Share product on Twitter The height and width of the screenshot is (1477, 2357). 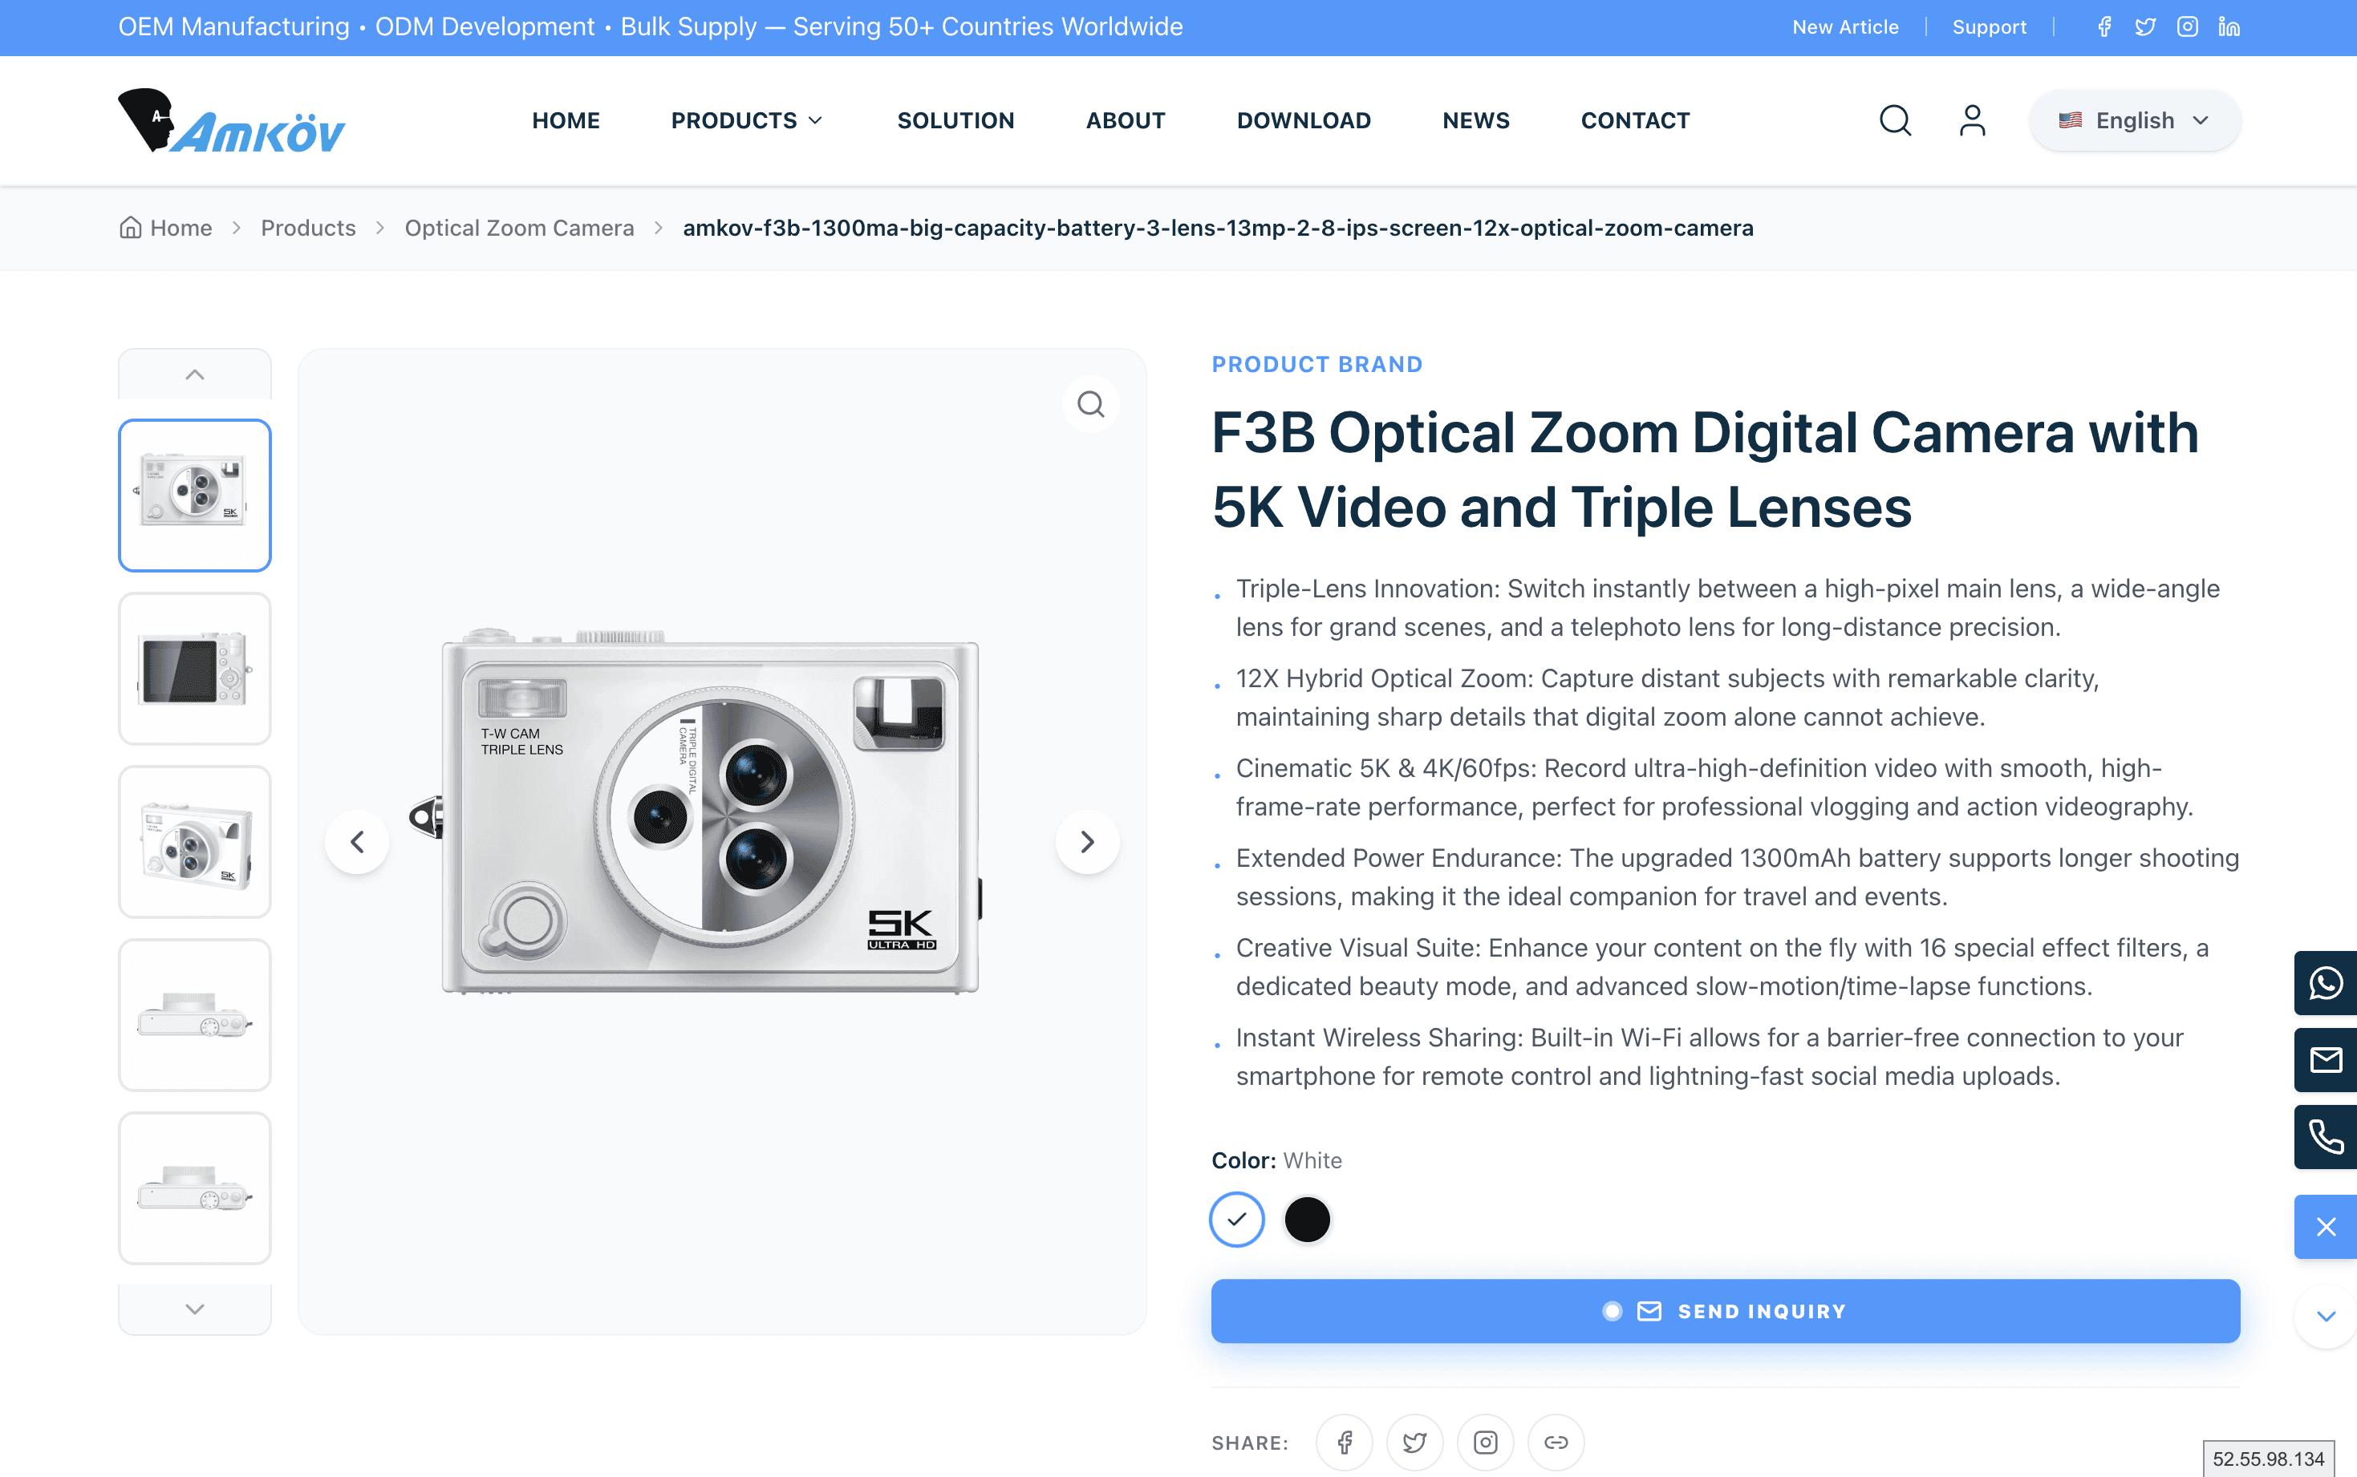pos(1415,1443)
